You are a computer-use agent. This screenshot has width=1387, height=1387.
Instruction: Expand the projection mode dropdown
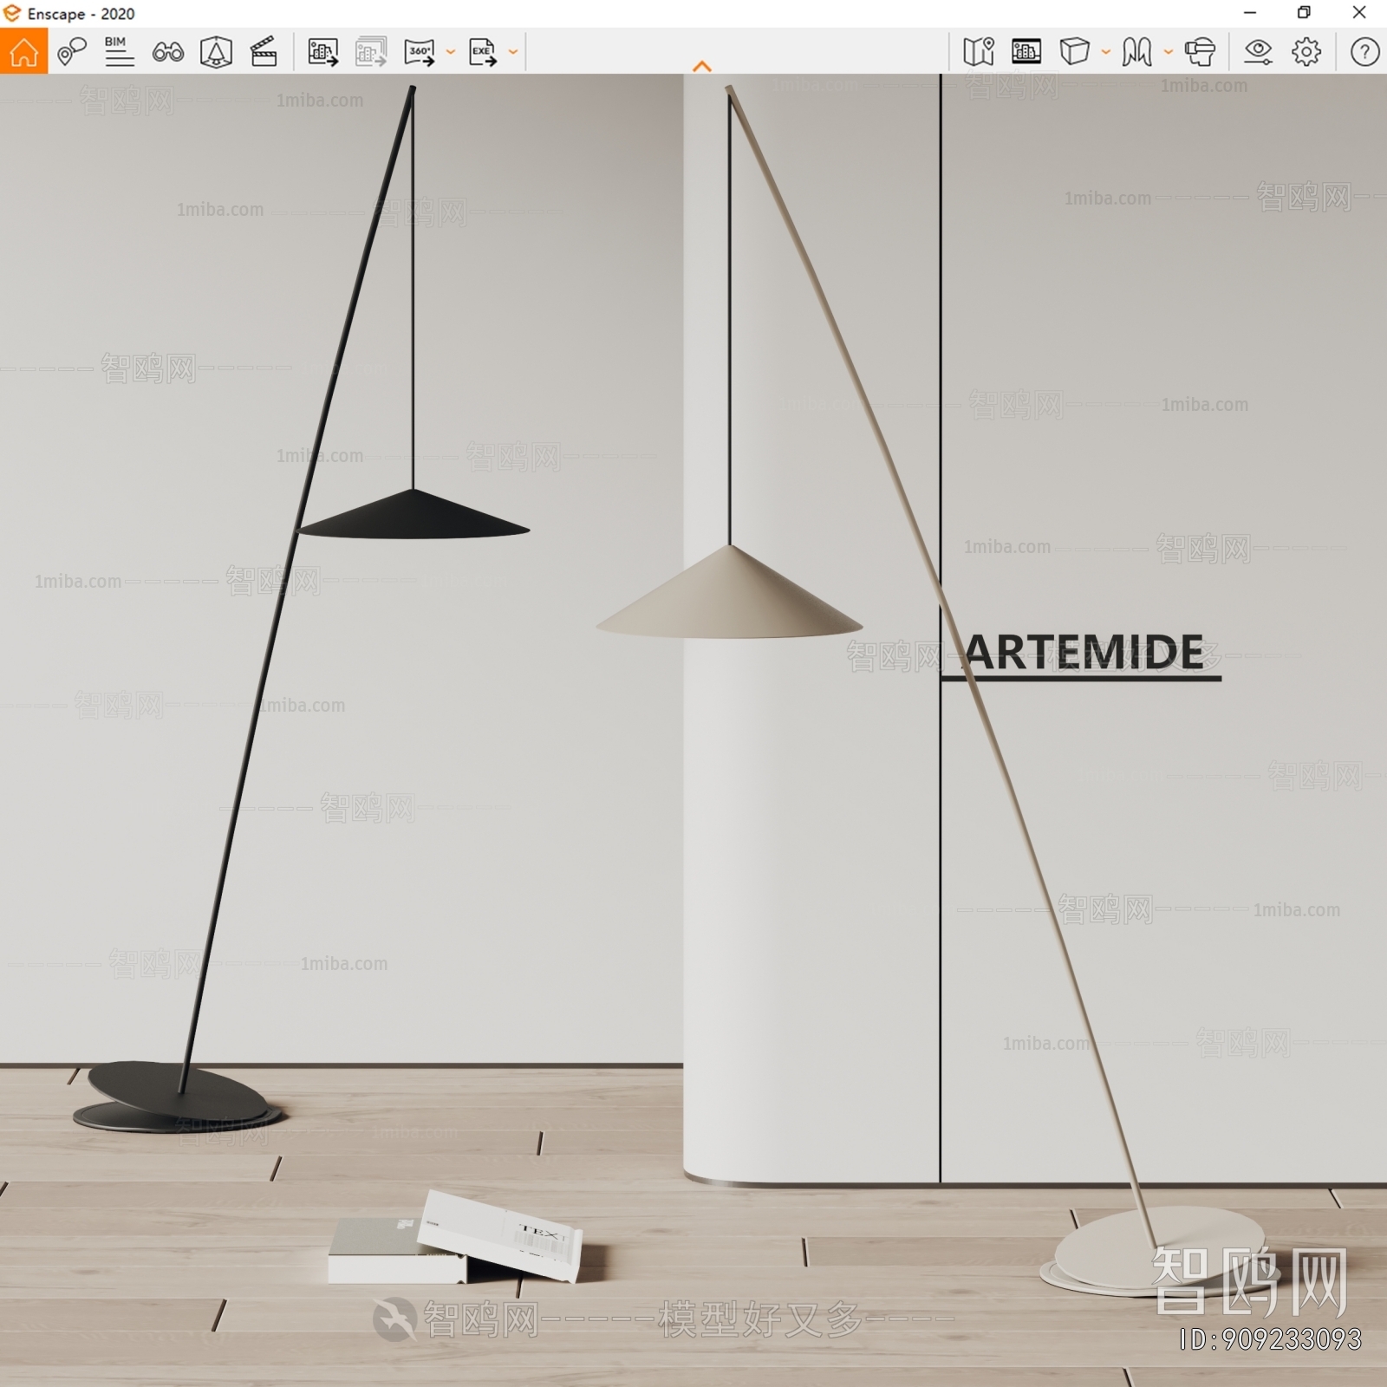[1106, 52]
